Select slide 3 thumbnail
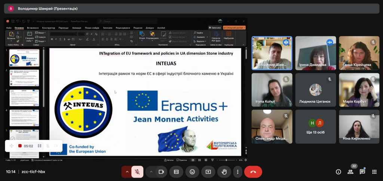 [x=24, y=98]
